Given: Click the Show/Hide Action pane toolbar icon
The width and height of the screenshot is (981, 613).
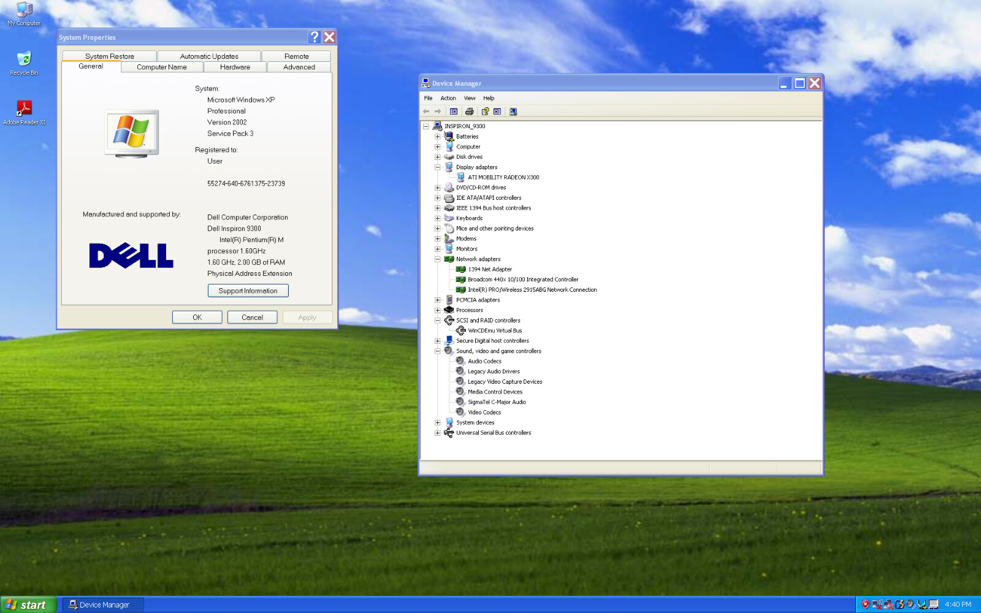Looking at the screenshot, I should pos(497,112).
